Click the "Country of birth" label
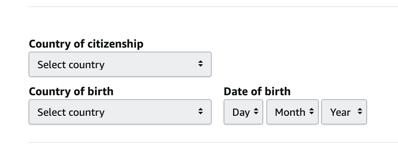The image size is (398, 146). pyautogui.click(x=71, y=91)
